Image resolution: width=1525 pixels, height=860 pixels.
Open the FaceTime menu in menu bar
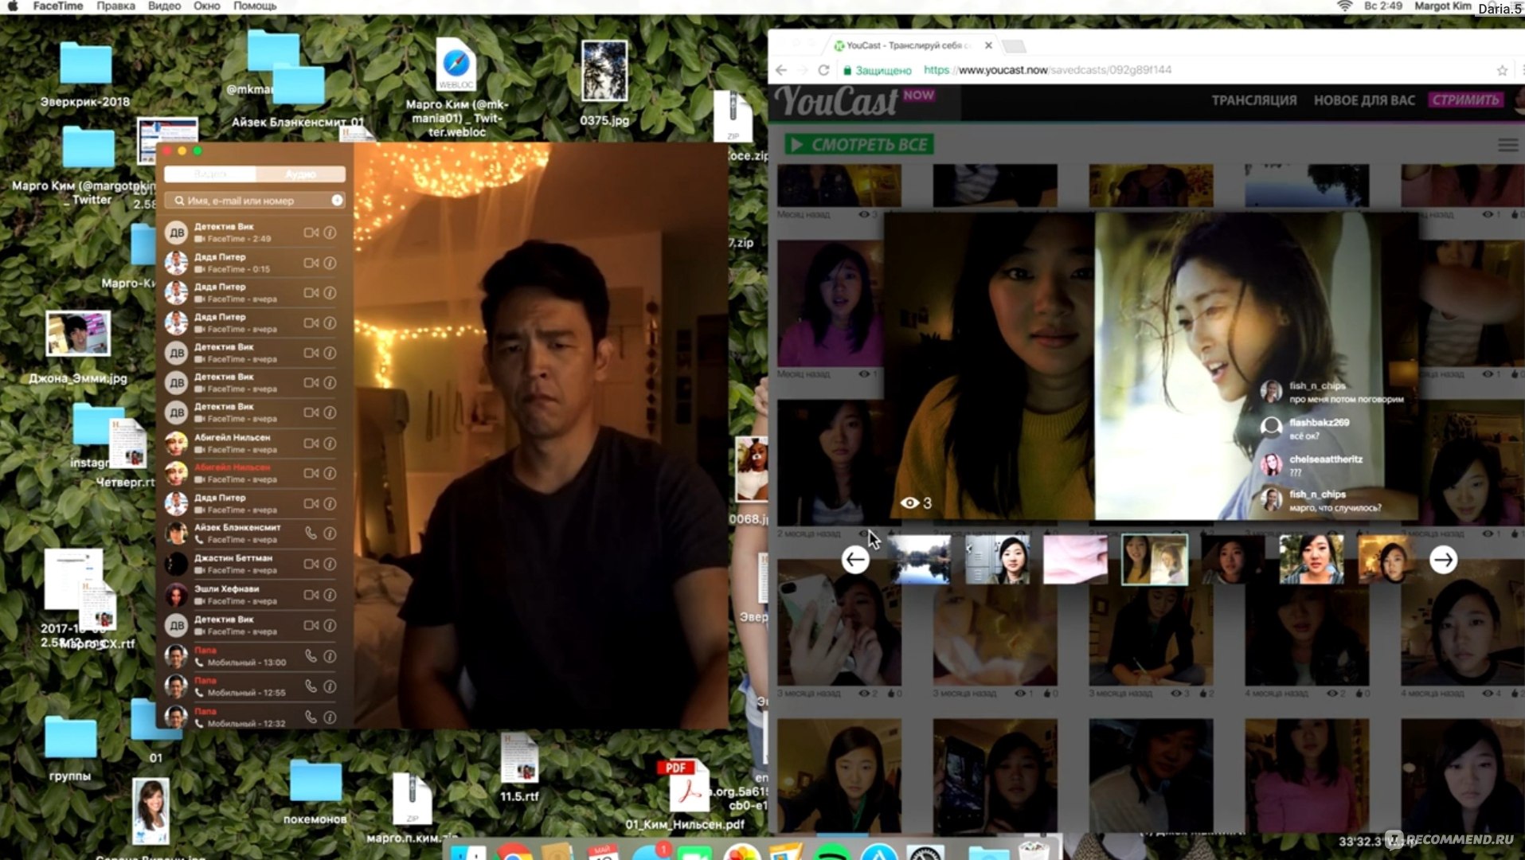click(x=57, y=6)
